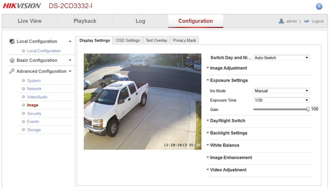
Task: Click the bullet icon beside Events
Action: coord(24,122)
